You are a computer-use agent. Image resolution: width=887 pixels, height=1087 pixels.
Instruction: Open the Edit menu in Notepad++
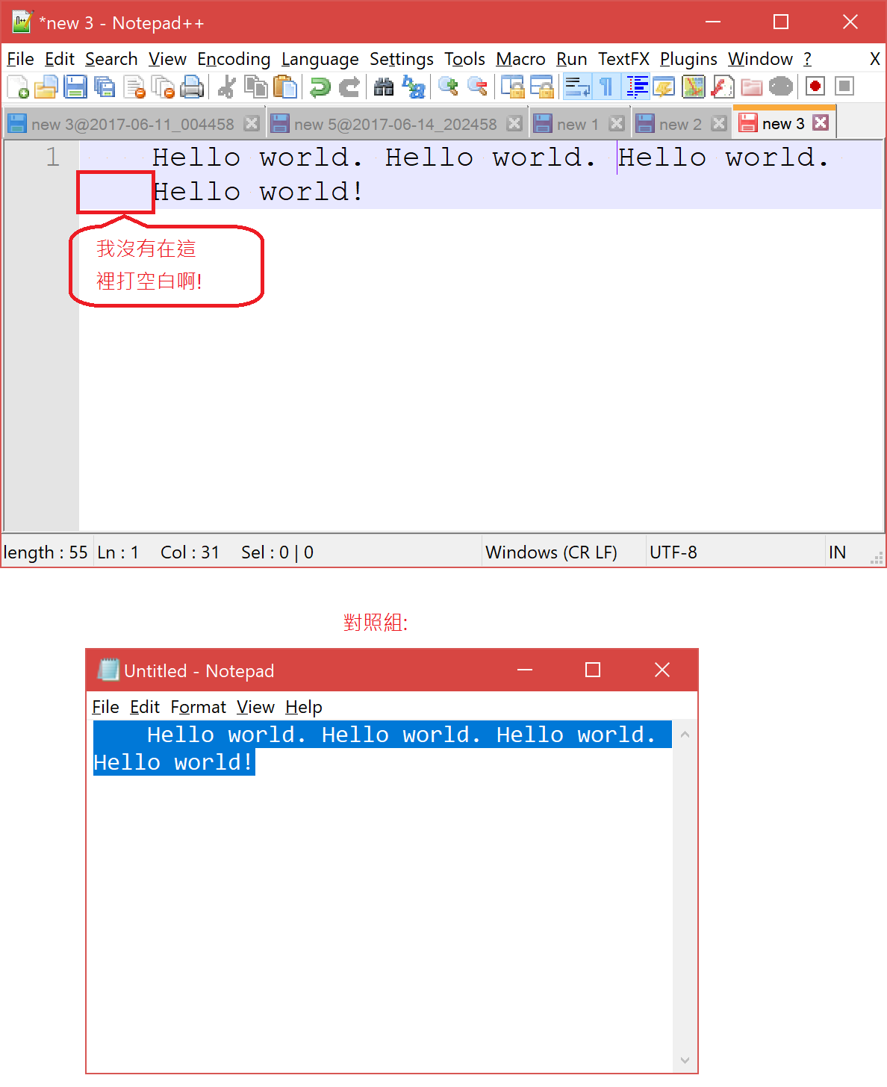coord(60,59)
